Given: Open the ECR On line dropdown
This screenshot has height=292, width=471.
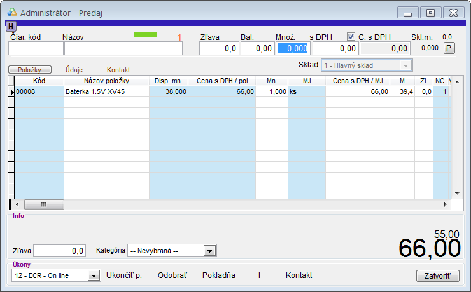Looking at the screenshot, I should coord(94,275).
